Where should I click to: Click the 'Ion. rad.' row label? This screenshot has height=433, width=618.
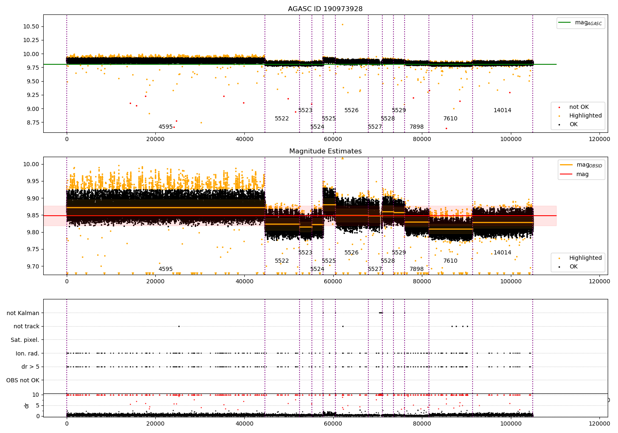tap(28, 353)
